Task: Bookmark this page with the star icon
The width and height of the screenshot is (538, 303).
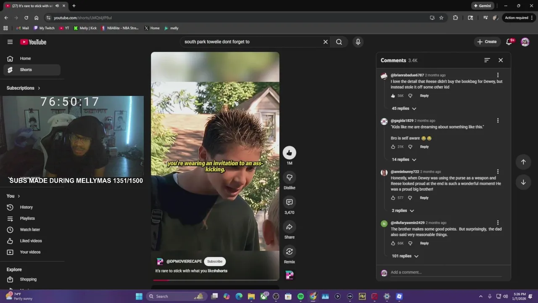Action: [x=441, y=18]
